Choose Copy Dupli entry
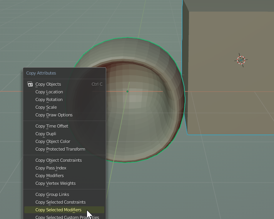The height and width of the screenshot is (219, 274). [64, 134]
